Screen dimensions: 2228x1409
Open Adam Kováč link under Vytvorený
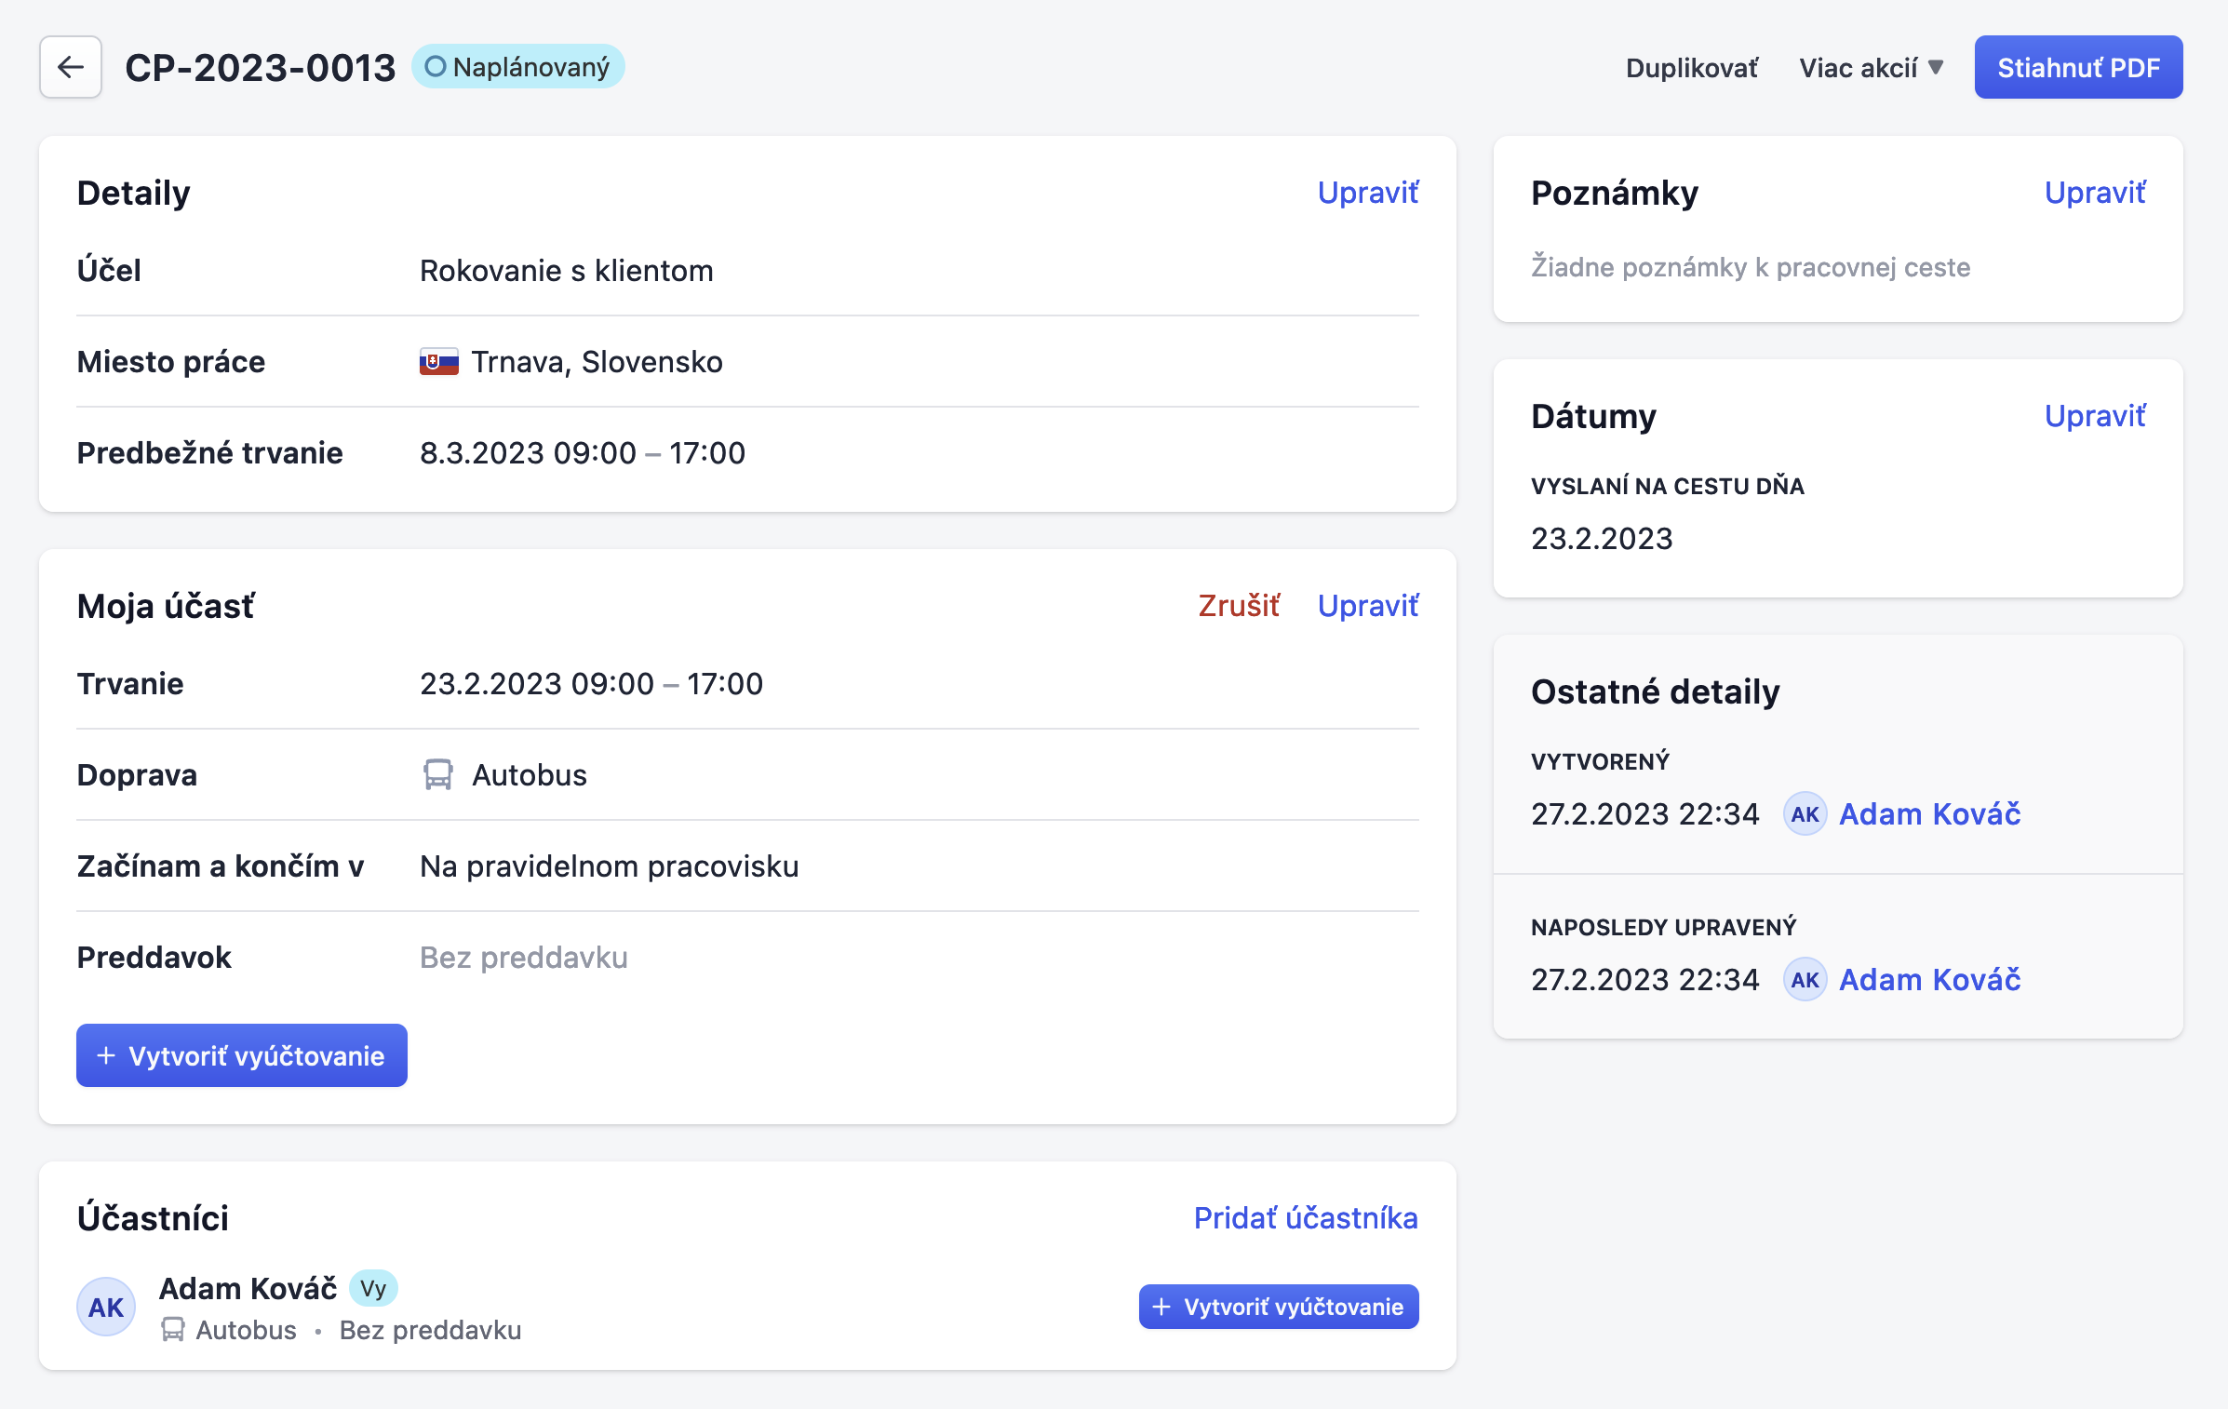pyautogui.click(x=1929, y=814)
